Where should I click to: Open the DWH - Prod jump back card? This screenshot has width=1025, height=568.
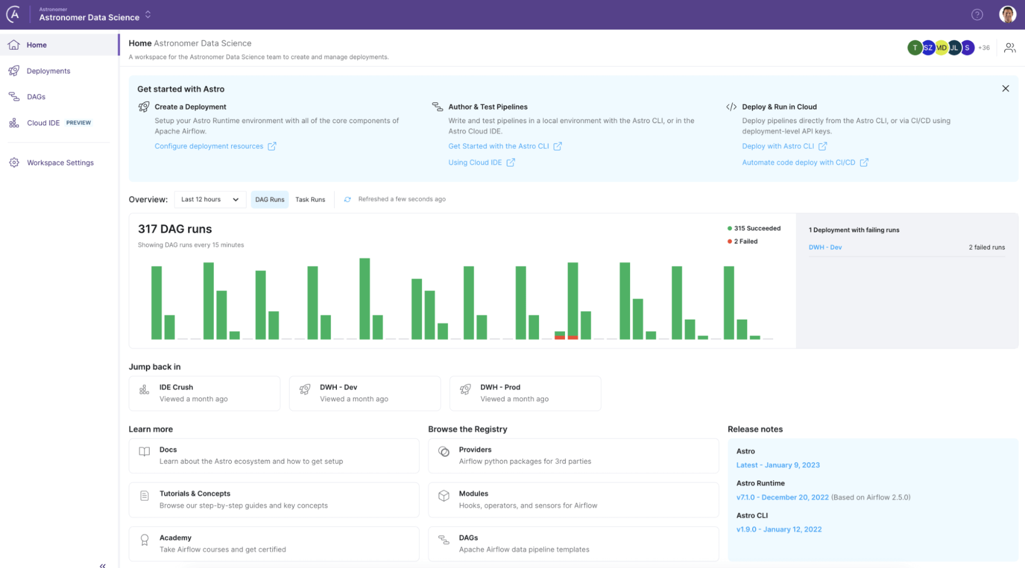click(525, 393)
